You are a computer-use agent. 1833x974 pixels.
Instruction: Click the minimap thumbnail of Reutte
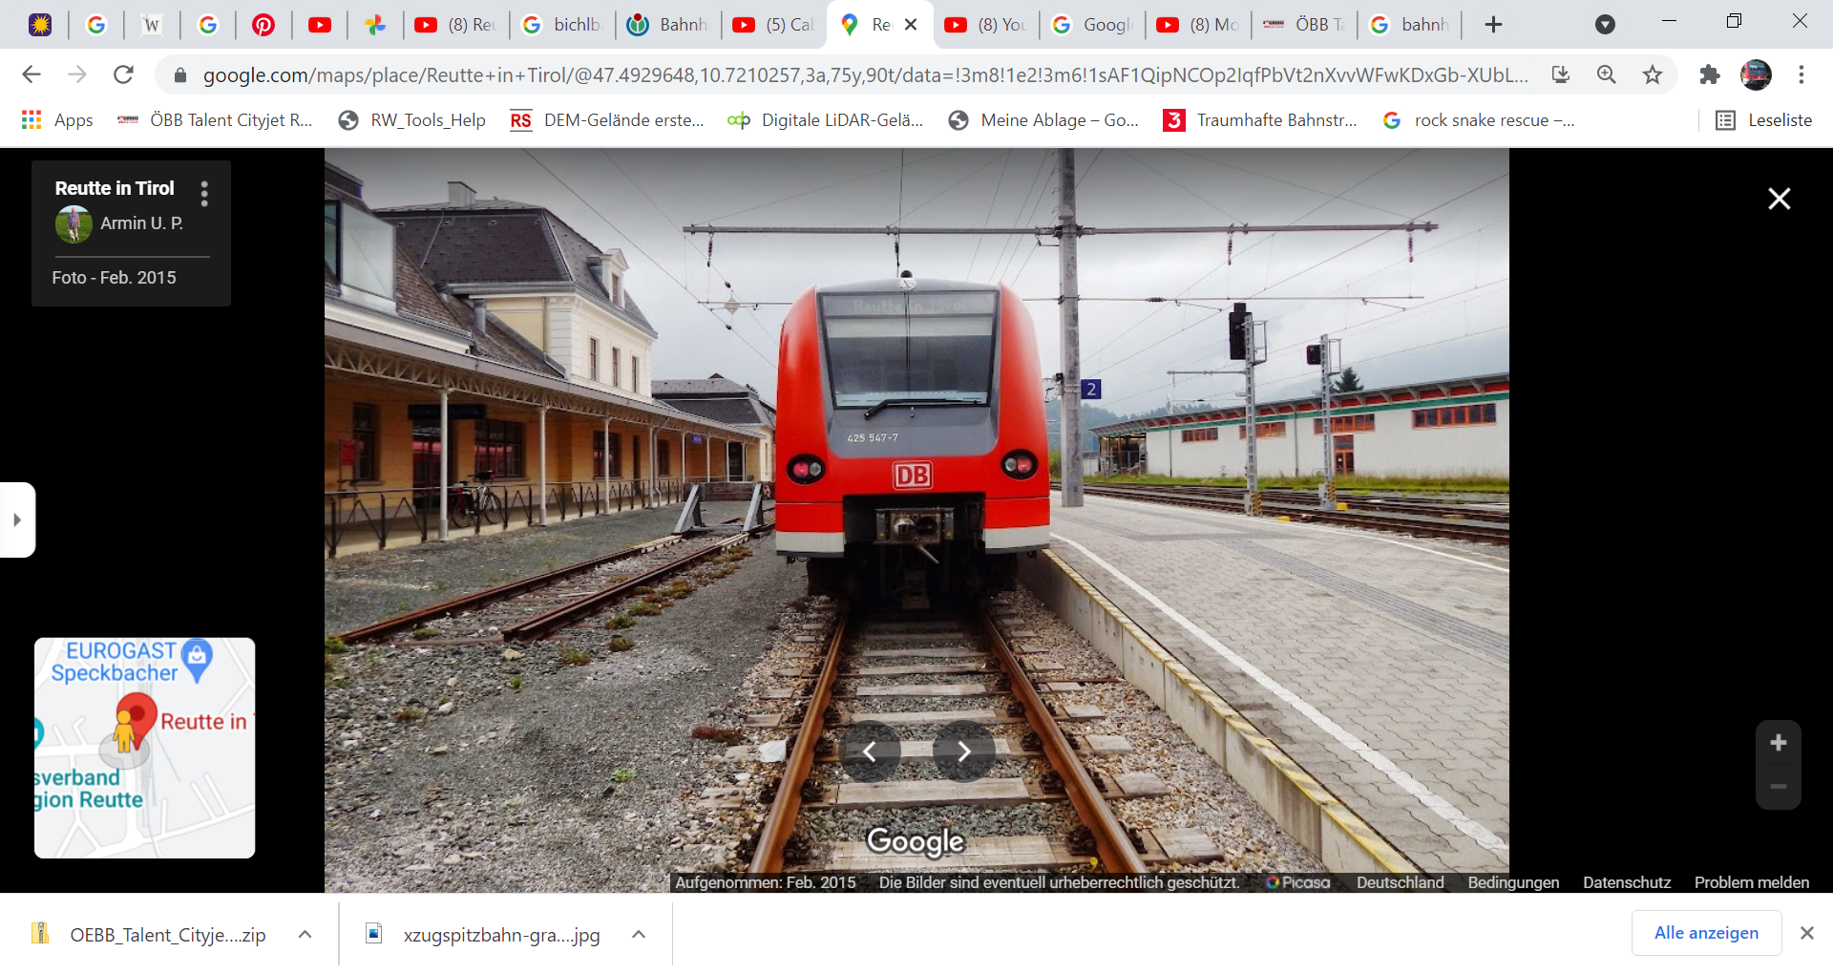(144, 748)
